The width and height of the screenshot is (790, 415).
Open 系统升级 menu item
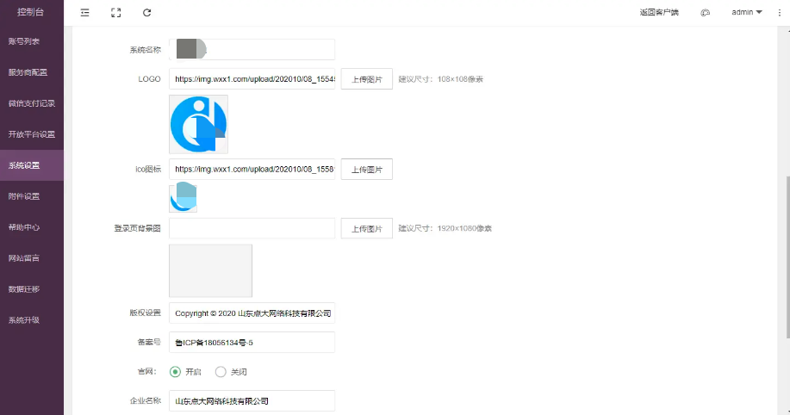point(32,320)
